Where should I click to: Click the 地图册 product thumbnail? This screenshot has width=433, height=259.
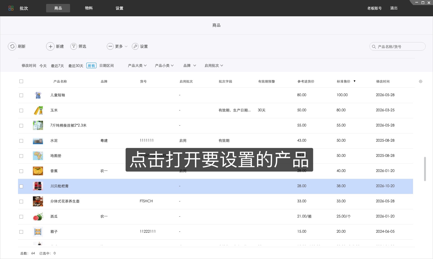(x=38, y=156)
